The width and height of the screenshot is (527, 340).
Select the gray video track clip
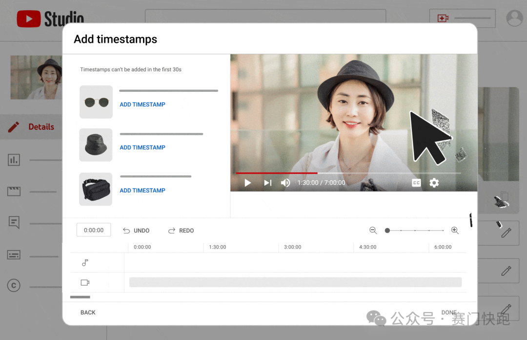pos(295,282)
